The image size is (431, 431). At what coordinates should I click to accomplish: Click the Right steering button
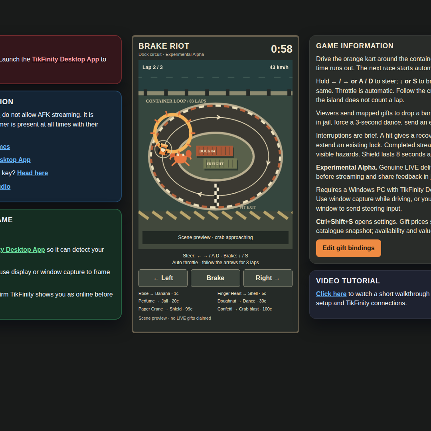pyautogui.click(x=268, y=278)
